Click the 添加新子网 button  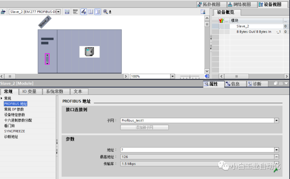pyautogui.click(x=144, y=127)
